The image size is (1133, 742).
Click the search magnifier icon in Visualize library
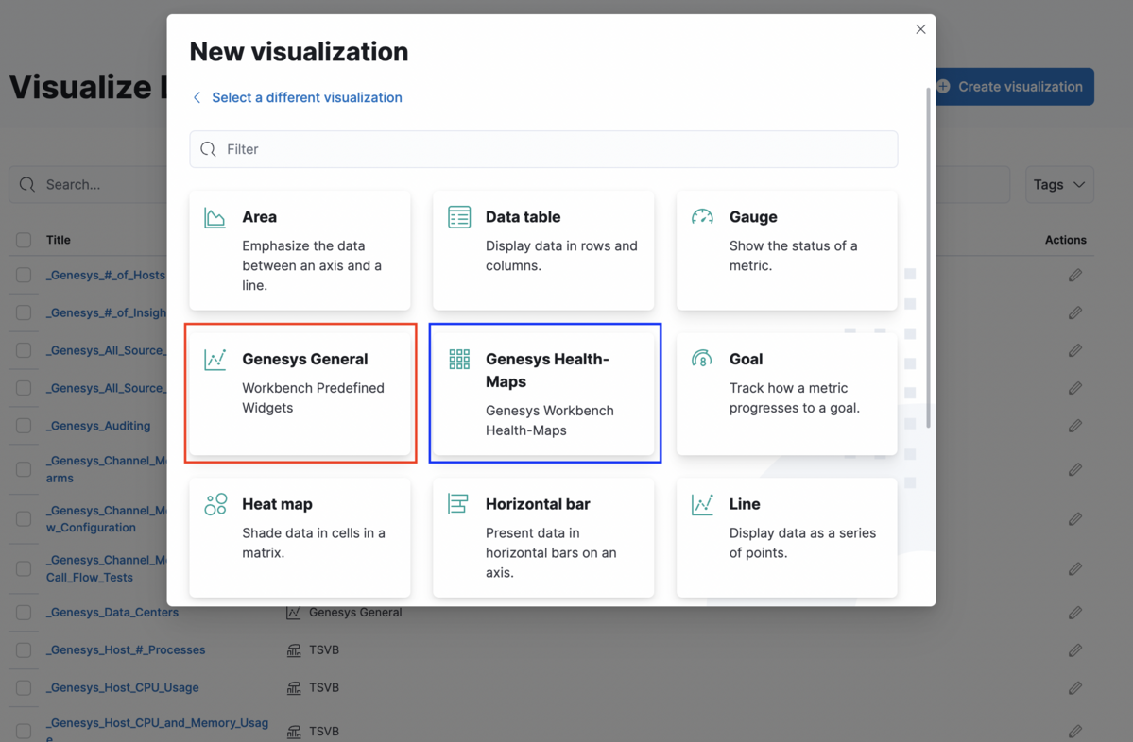click(x=27, y=185)
